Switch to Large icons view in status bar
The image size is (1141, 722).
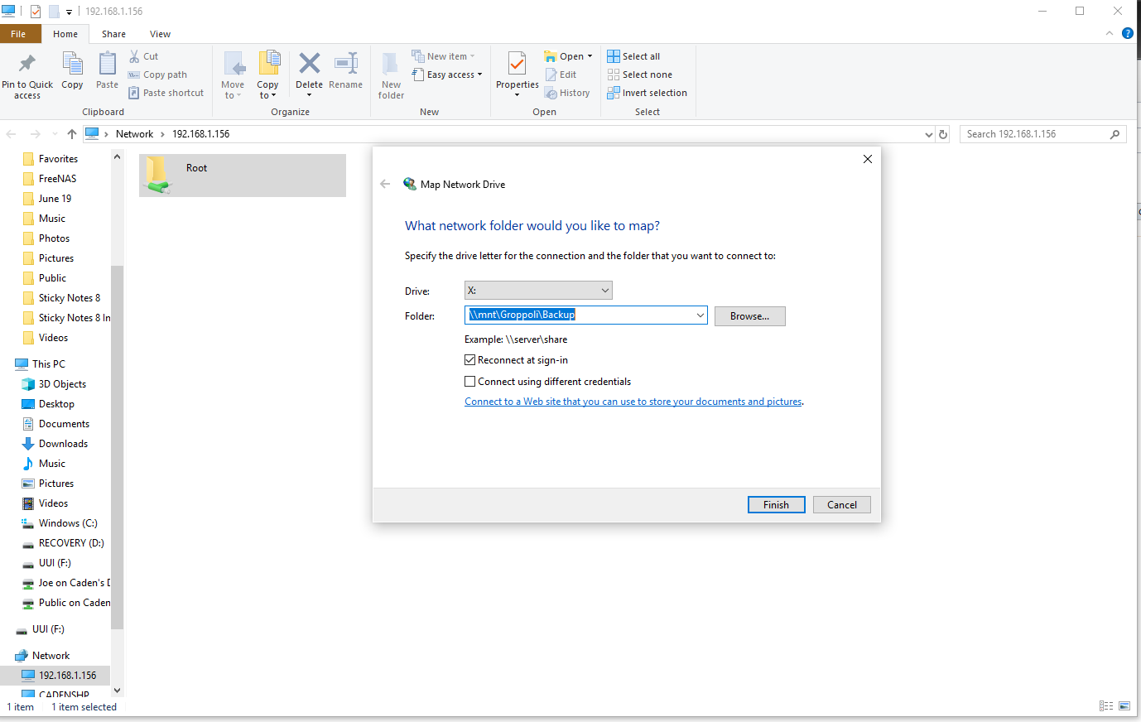tap(1124, 706)
